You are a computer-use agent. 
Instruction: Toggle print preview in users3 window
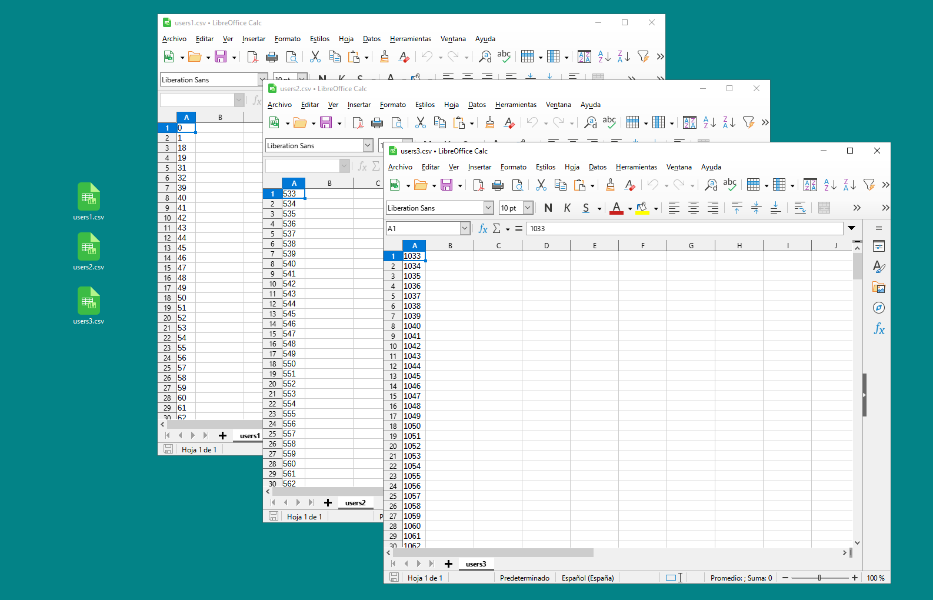tap(517, 185)
